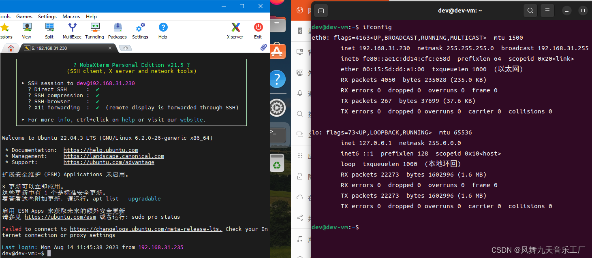The image size is (592, 258).
Task: Click the 'Last login: Mon Aug 14' line
Action: pyautogui.click(x=93, y=247)
